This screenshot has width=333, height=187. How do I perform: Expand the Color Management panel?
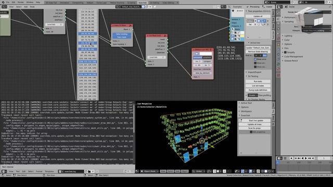click(293, 57)
